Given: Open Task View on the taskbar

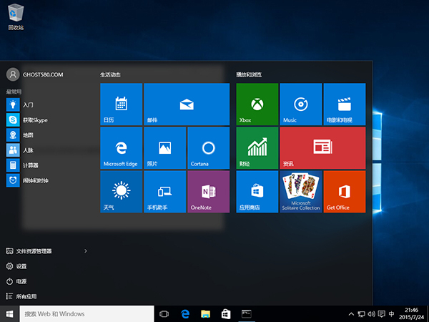Looking at the screenshot, I should pyautogui.click(x=164, y=314).
